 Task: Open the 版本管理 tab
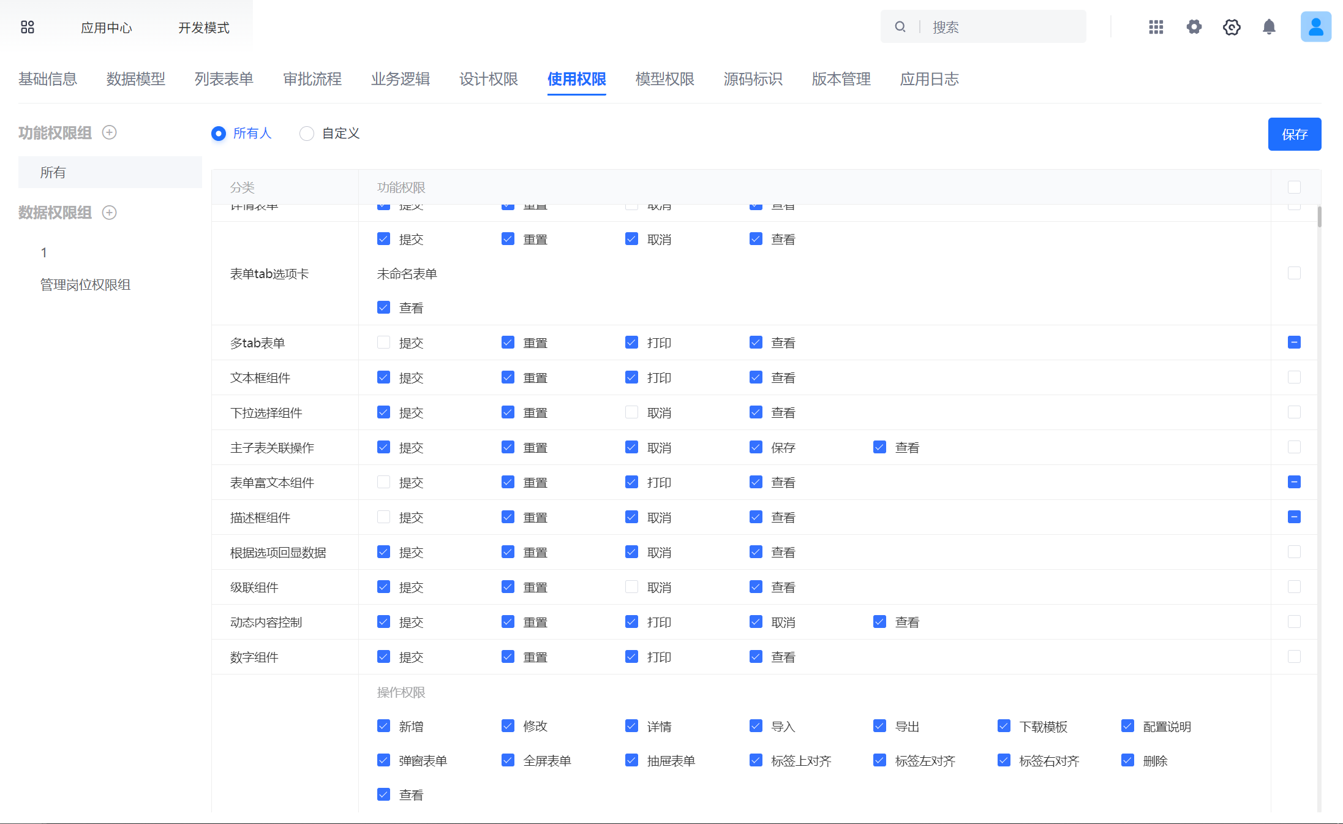coord(841,79)
